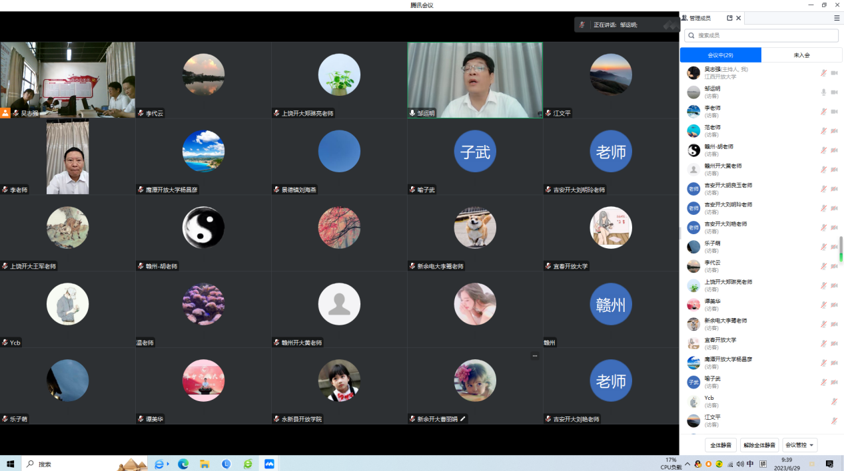Click the 解除全体静音 button
The height and width of the screenshot is (471, 844).
[759, 445]
